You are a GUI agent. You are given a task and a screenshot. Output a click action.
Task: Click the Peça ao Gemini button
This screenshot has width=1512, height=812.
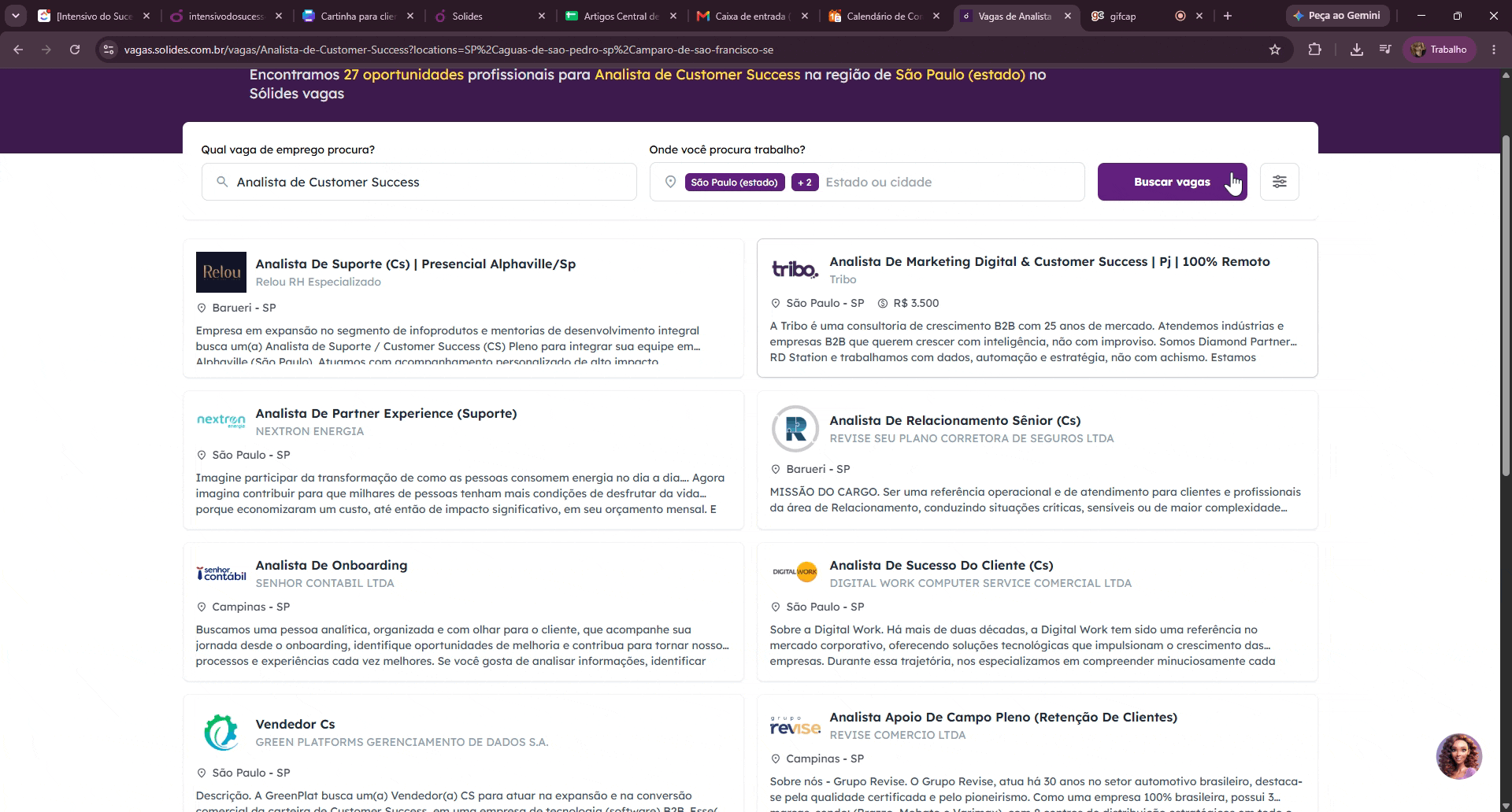pos(1337,16)
